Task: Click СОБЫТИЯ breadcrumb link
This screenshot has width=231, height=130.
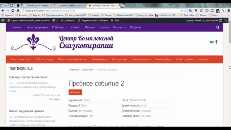Action: (87, 70)
